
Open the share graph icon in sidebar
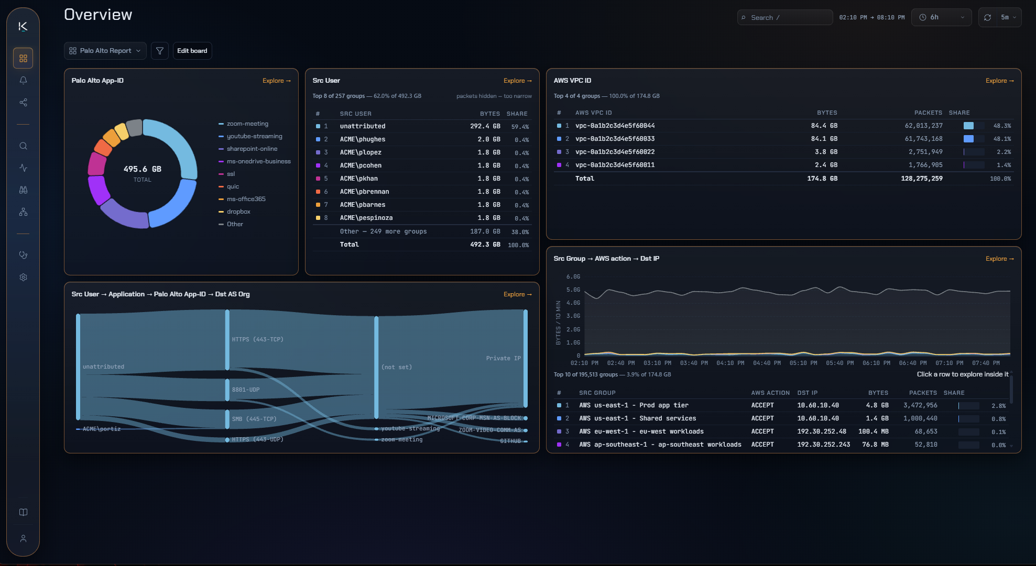(x=23, y=102)
